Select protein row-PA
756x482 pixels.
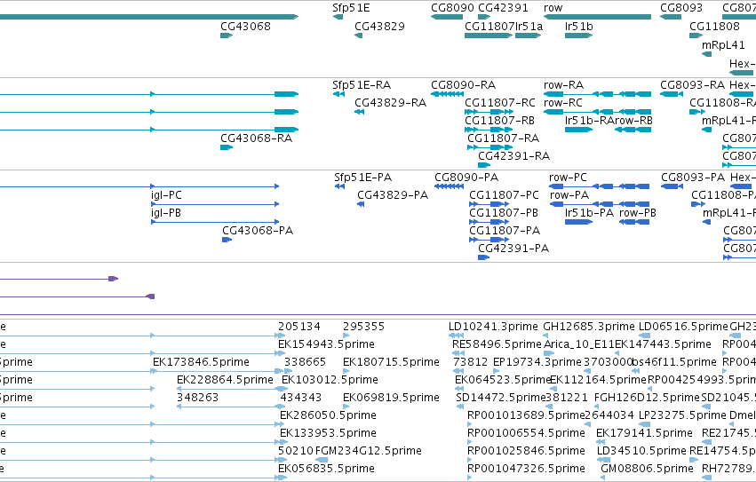pos(569,195)
